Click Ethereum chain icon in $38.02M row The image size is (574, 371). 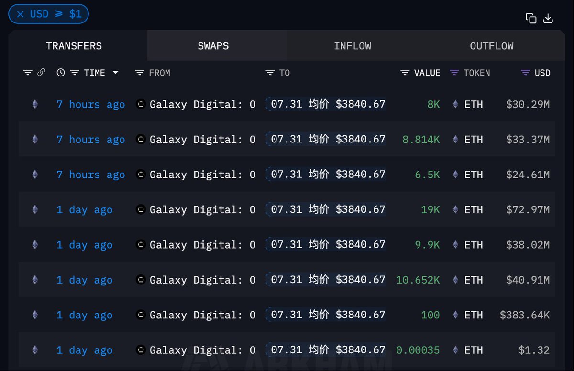click(35, 245)
